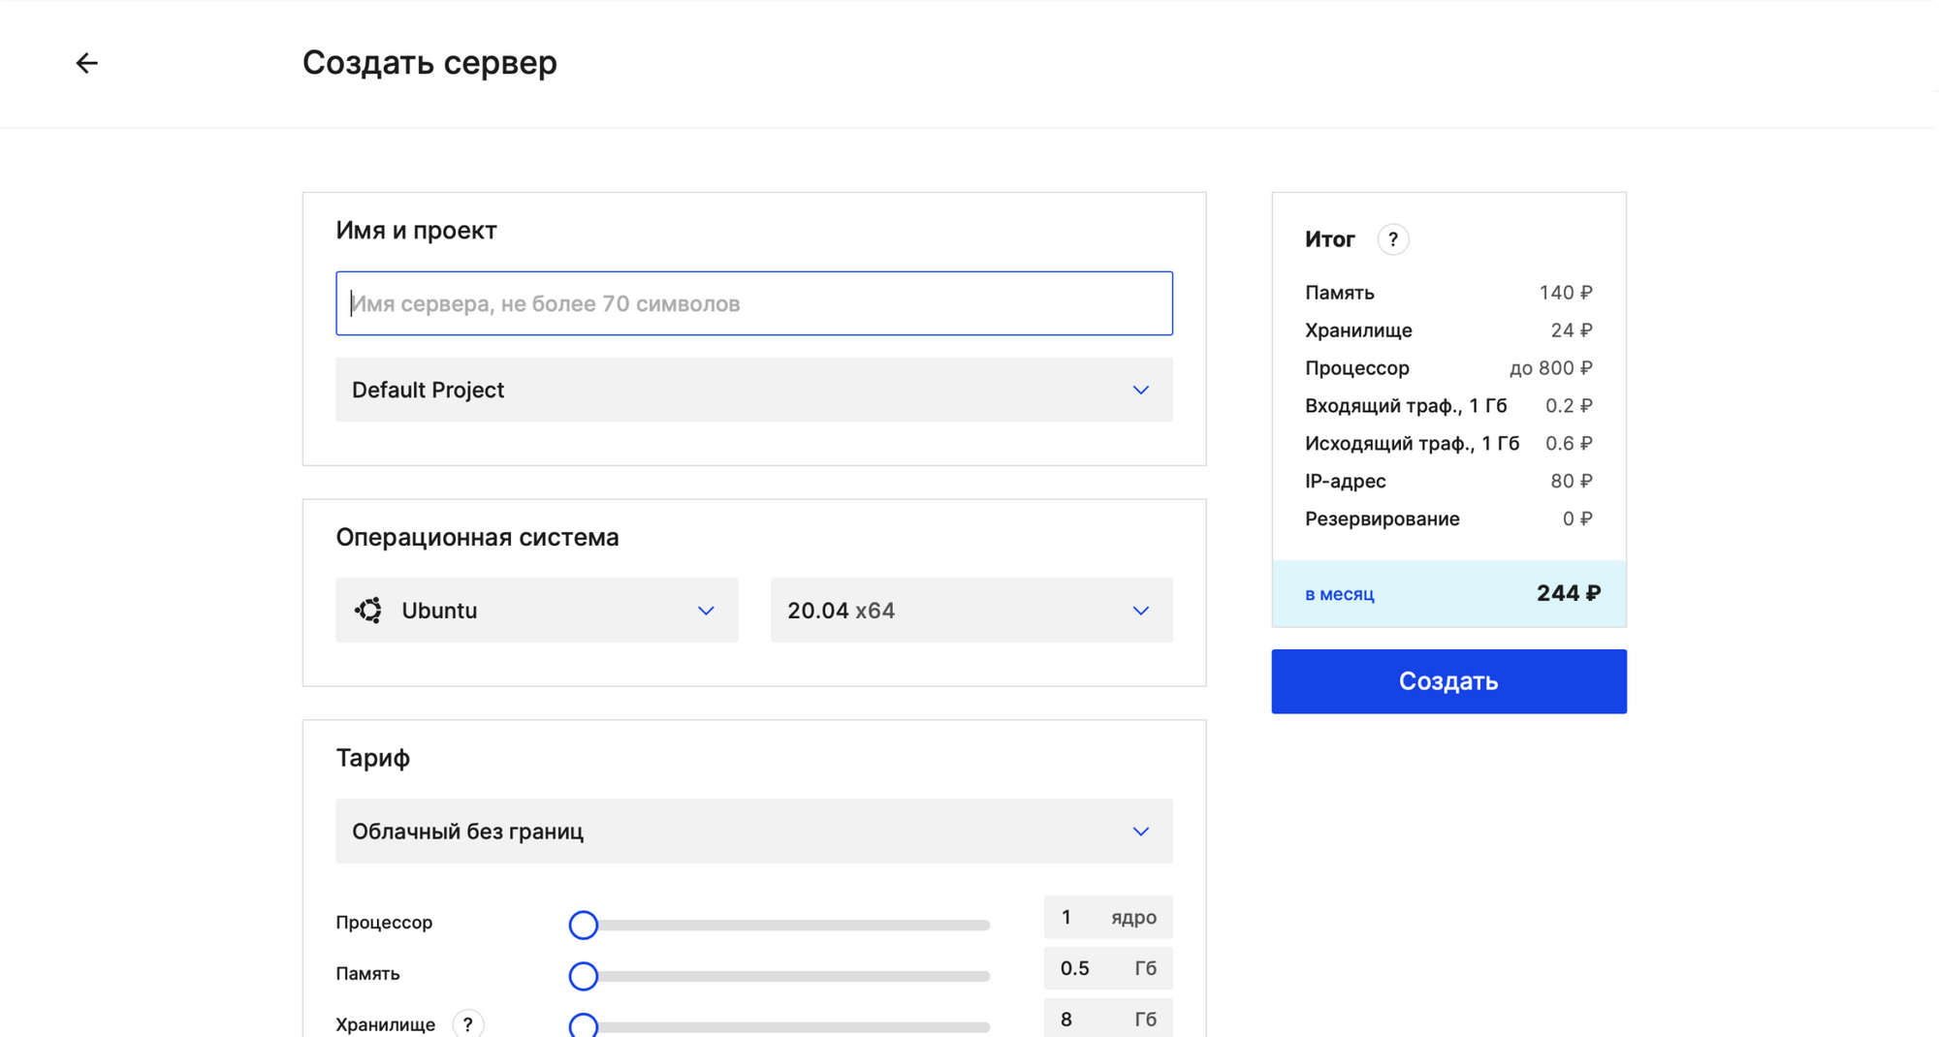This screenshot has width=1939, height=1037.
Task: Open the help tooltip next to Итог
Action: [x=1393, y=238]
